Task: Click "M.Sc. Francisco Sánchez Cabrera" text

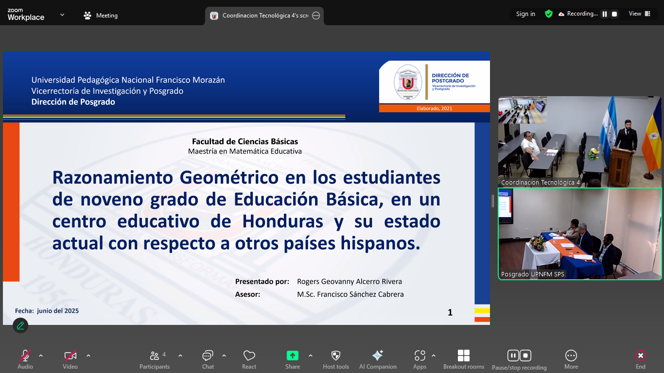Action: pos(350,294)
